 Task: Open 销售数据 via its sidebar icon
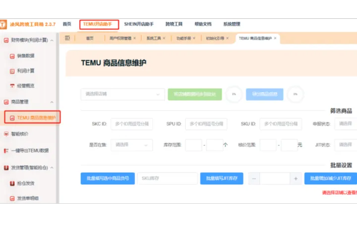[x=12, y=56]
